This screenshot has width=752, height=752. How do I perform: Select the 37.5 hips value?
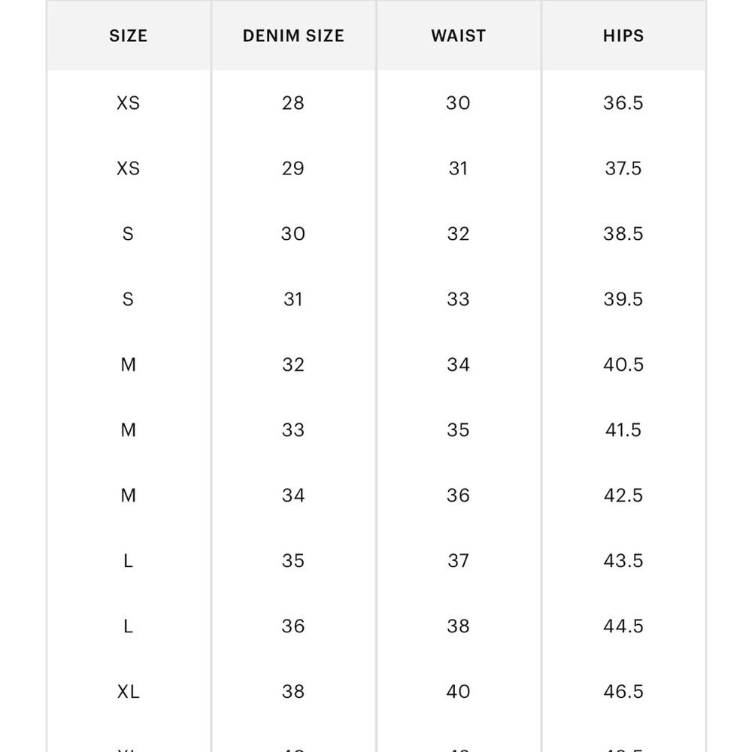click(x=623, y=168)
